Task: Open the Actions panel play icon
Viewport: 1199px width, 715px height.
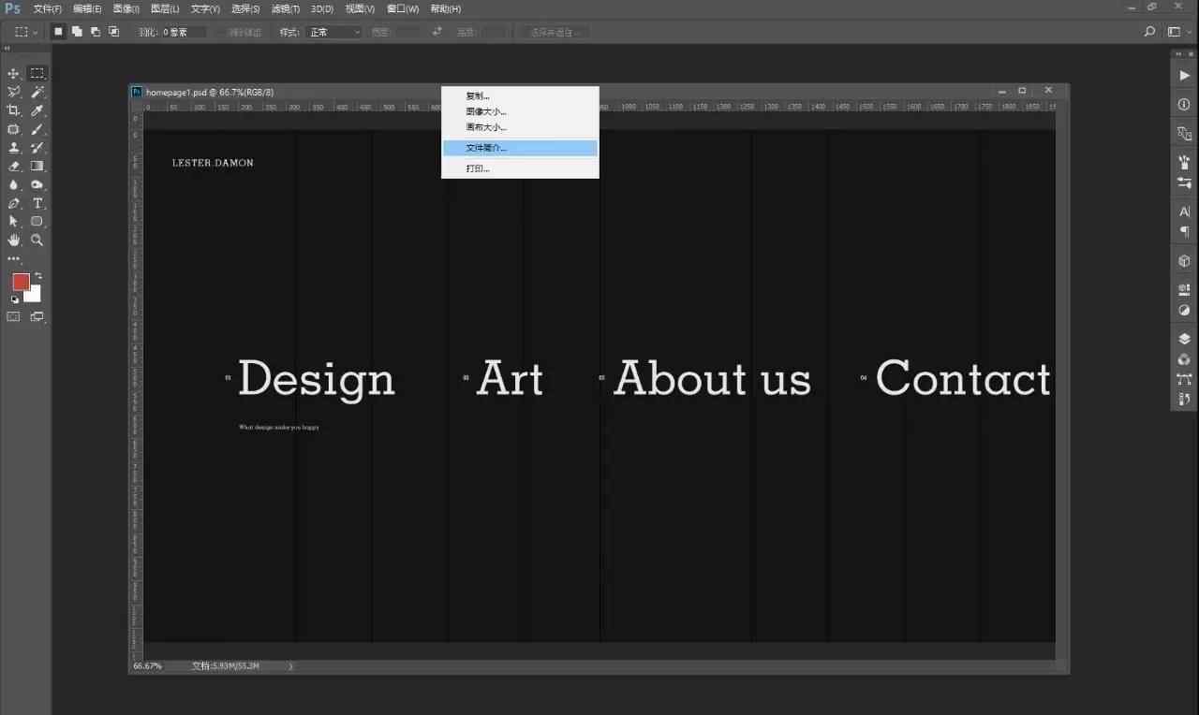Action: coord(1185,75)
